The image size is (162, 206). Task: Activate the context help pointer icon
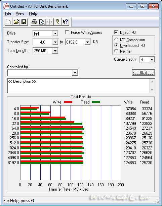pos(65,22)
